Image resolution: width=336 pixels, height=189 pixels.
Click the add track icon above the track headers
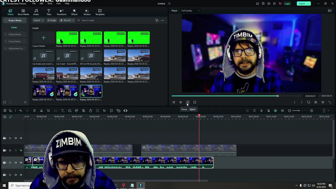[5, 117]
